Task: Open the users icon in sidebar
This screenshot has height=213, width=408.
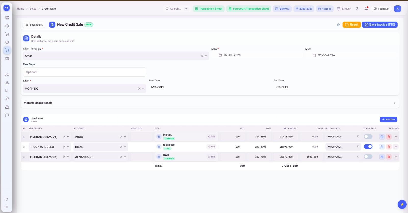Action: [7, 75]
